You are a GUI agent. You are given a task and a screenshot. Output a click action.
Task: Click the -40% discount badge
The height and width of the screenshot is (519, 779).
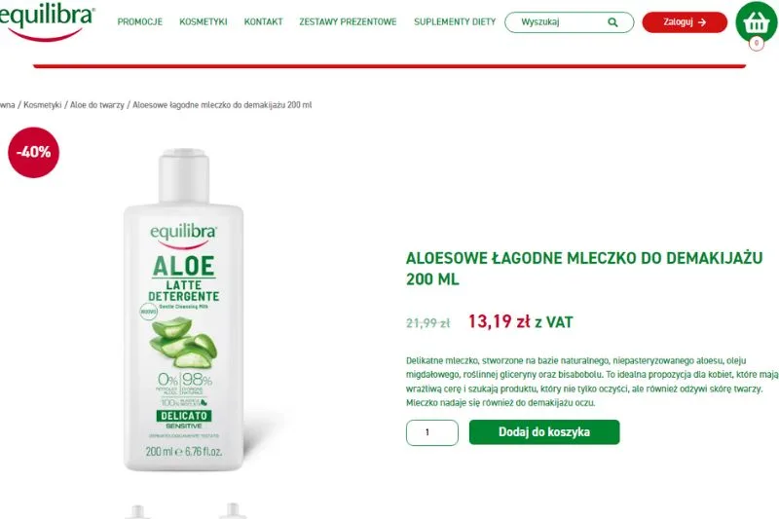pos(33,153)
